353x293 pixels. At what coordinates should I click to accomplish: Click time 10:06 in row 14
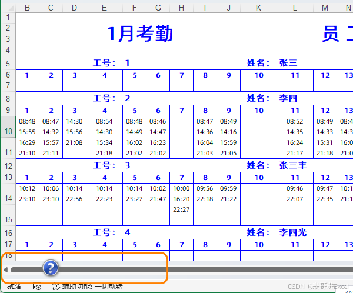[51, 188]
